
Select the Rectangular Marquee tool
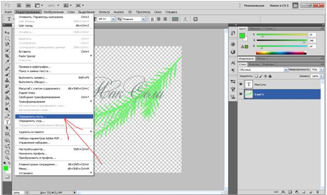(x=7, y=38)
